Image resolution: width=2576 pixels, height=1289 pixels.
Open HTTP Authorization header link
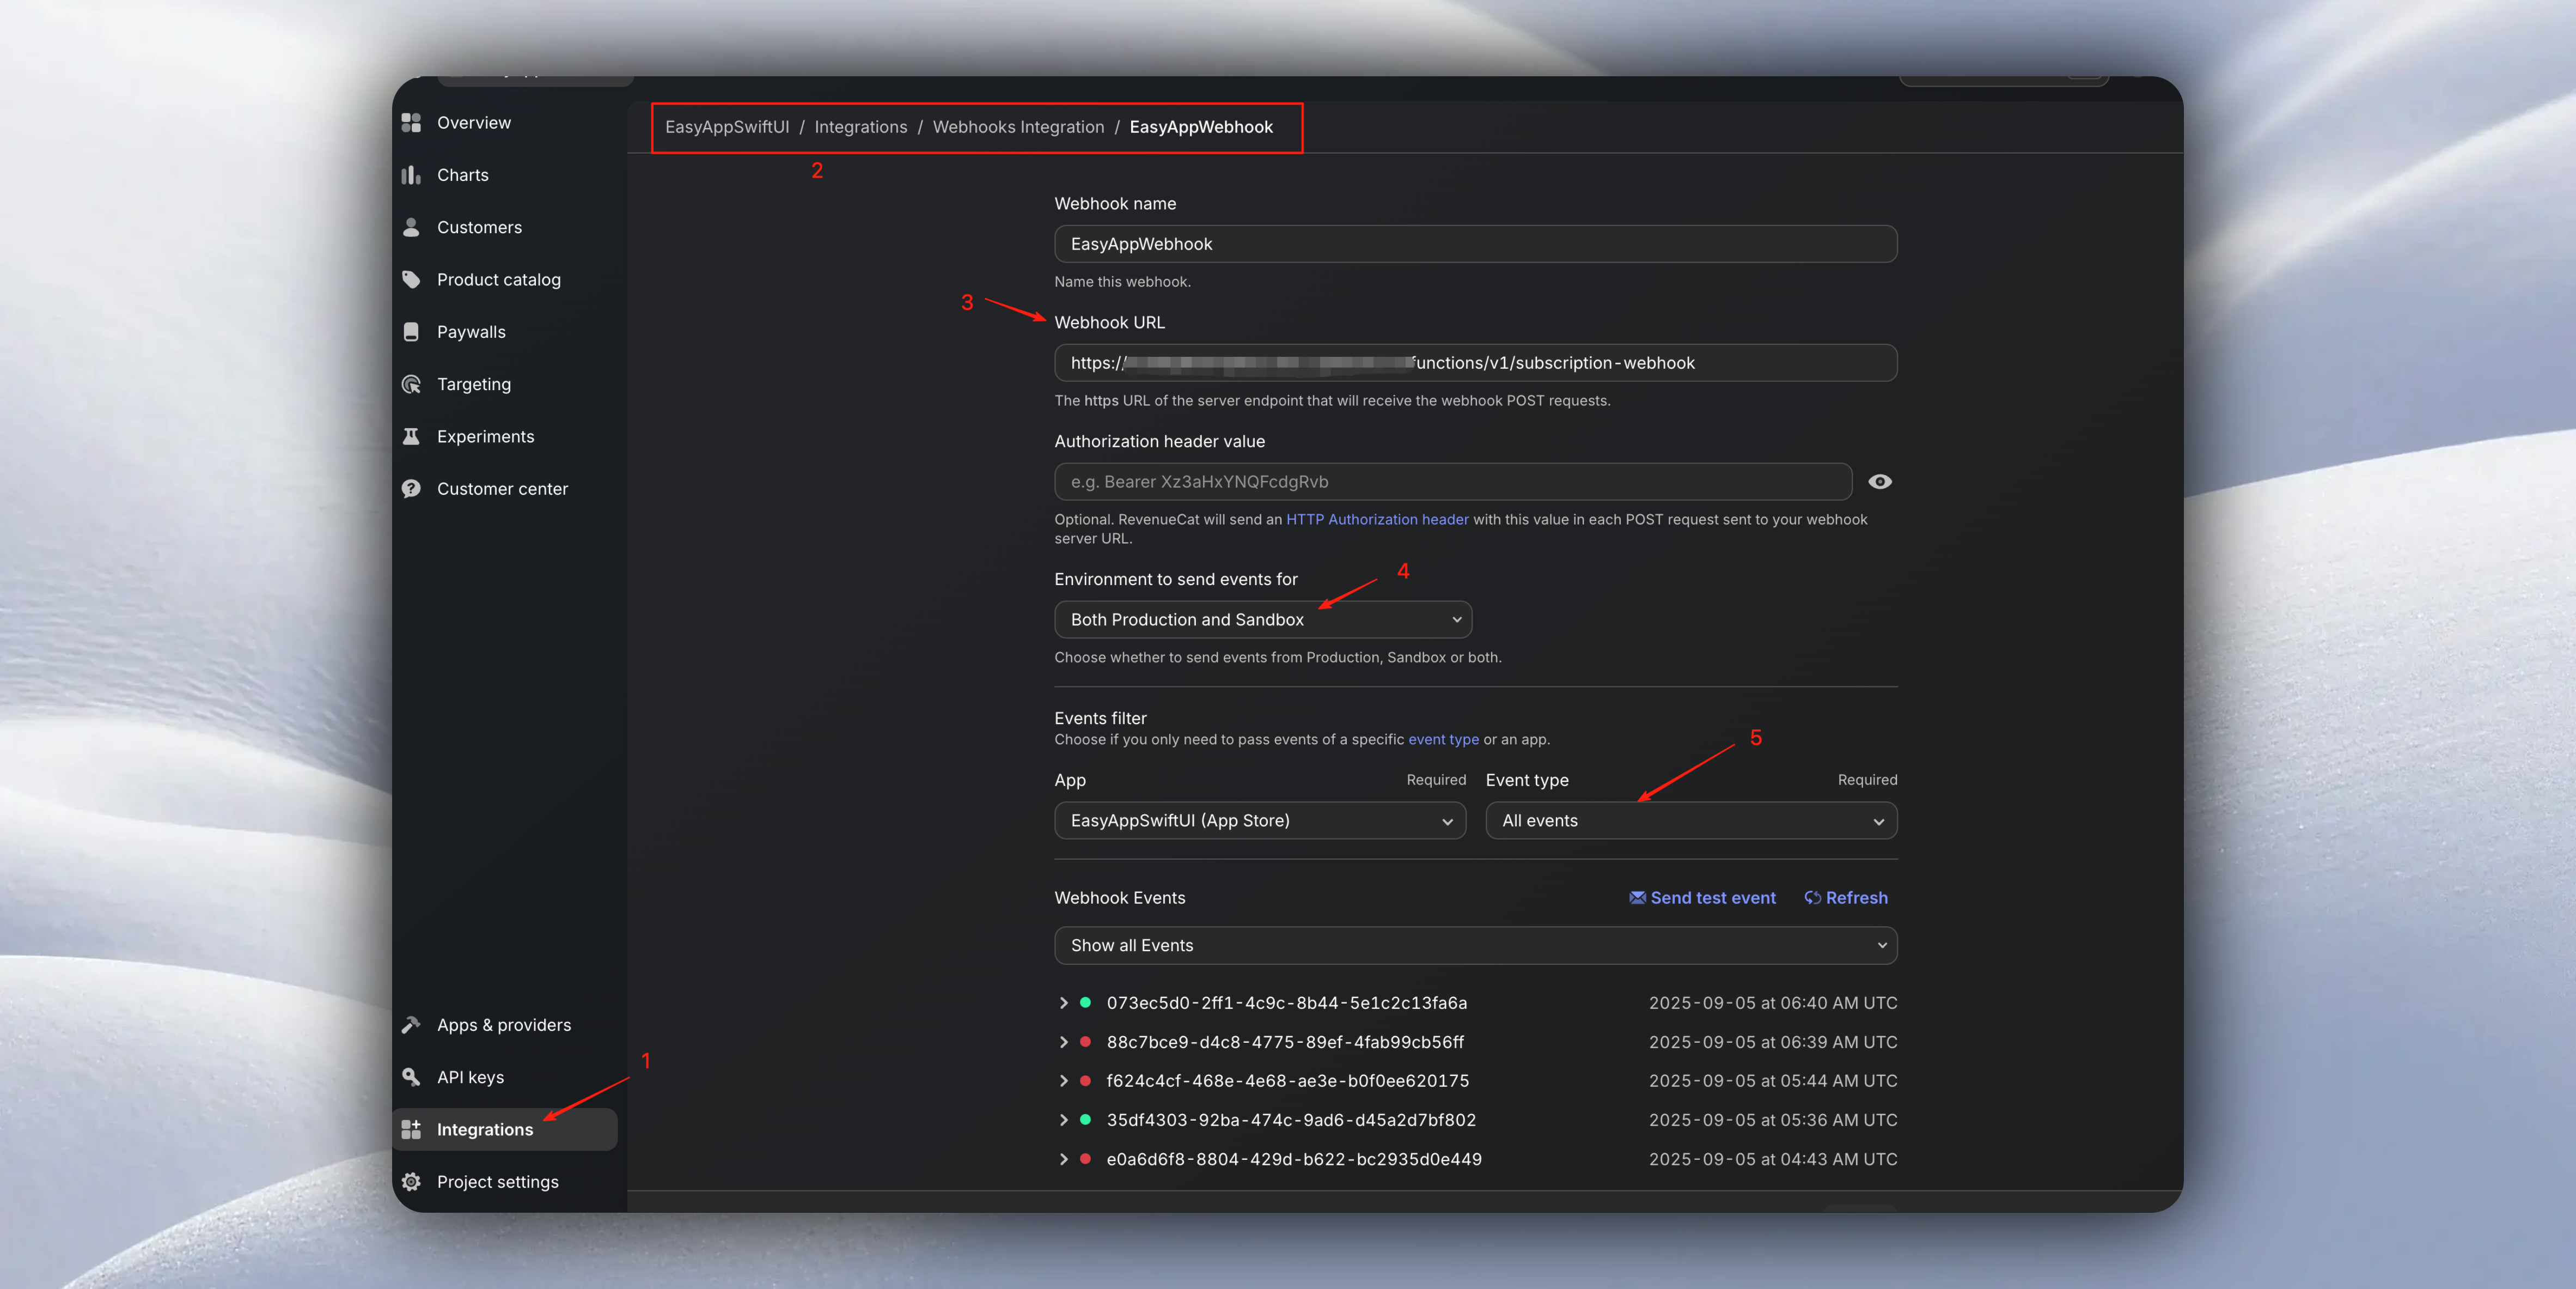(x=1376, y=520)
